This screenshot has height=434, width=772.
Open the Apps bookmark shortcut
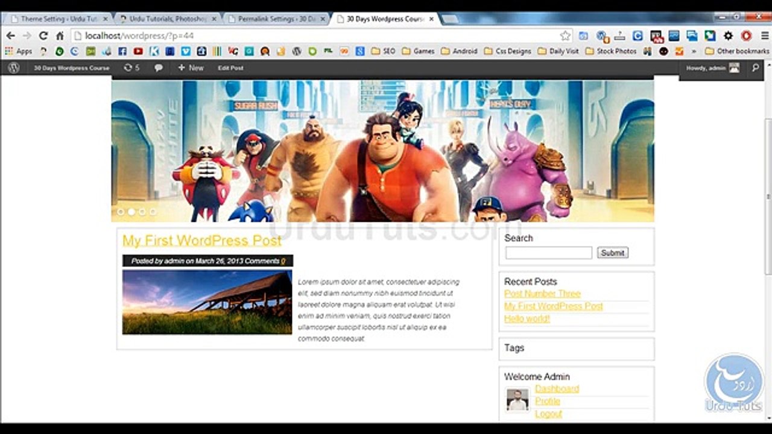pyautogui.click(x=19, y=51)
